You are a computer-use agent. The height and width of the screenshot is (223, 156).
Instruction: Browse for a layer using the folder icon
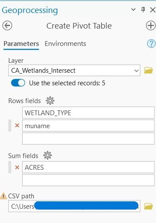[149, 70]
